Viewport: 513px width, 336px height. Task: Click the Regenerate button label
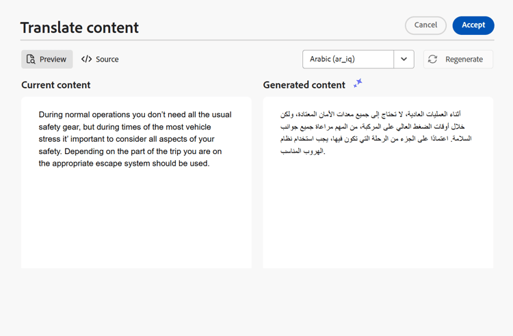tap(464, 60)
